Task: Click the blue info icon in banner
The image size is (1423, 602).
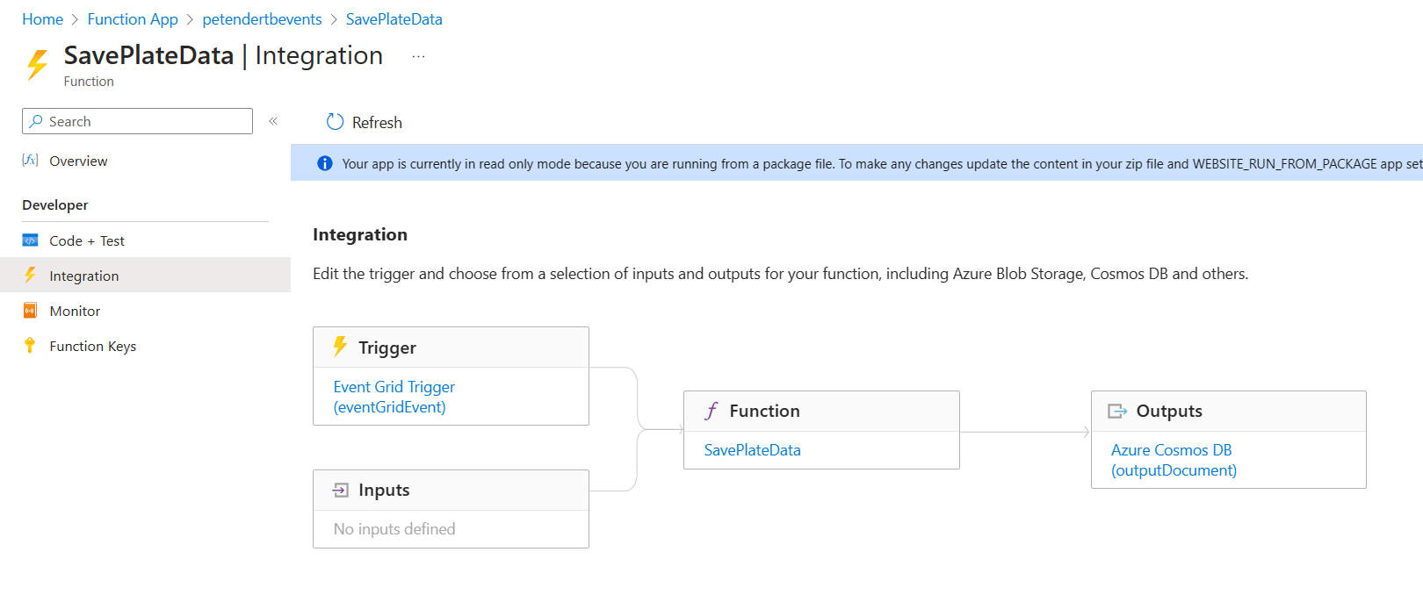Action: pyautogui.click(x=325, y=163)
